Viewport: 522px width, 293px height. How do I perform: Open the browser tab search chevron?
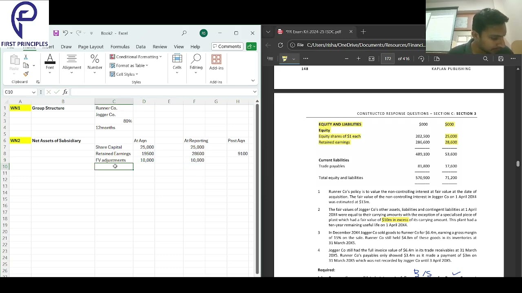tap(268, 32)
